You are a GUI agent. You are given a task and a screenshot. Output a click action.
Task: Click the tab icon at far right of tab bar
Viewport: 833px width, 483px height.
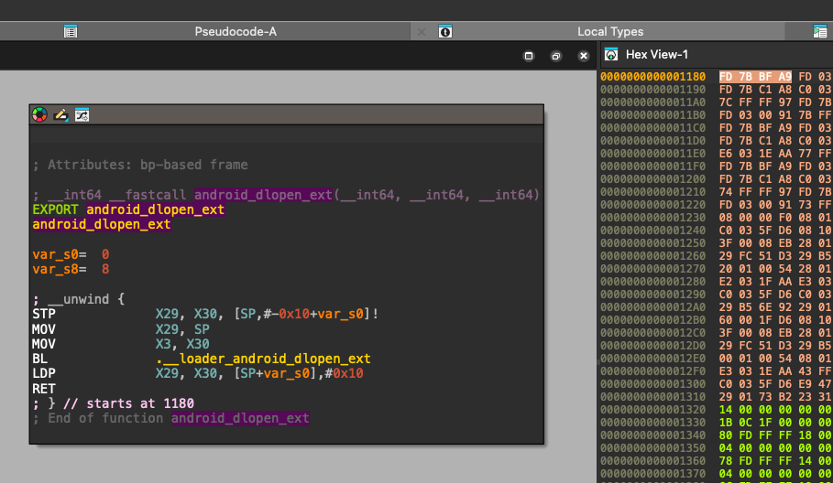coord(820,31)
